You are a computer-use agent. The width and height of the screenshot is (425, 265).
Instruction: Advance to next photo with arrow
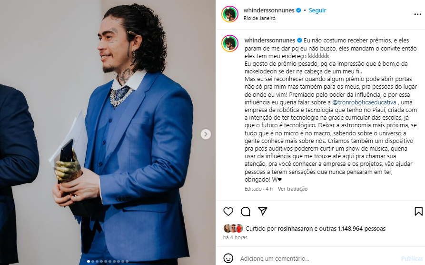[206, 134]
